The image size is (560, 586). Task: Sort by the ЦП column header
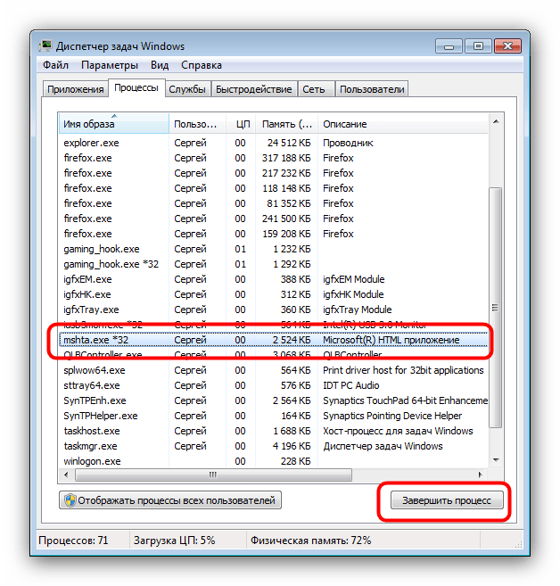(x=241, y=124)
